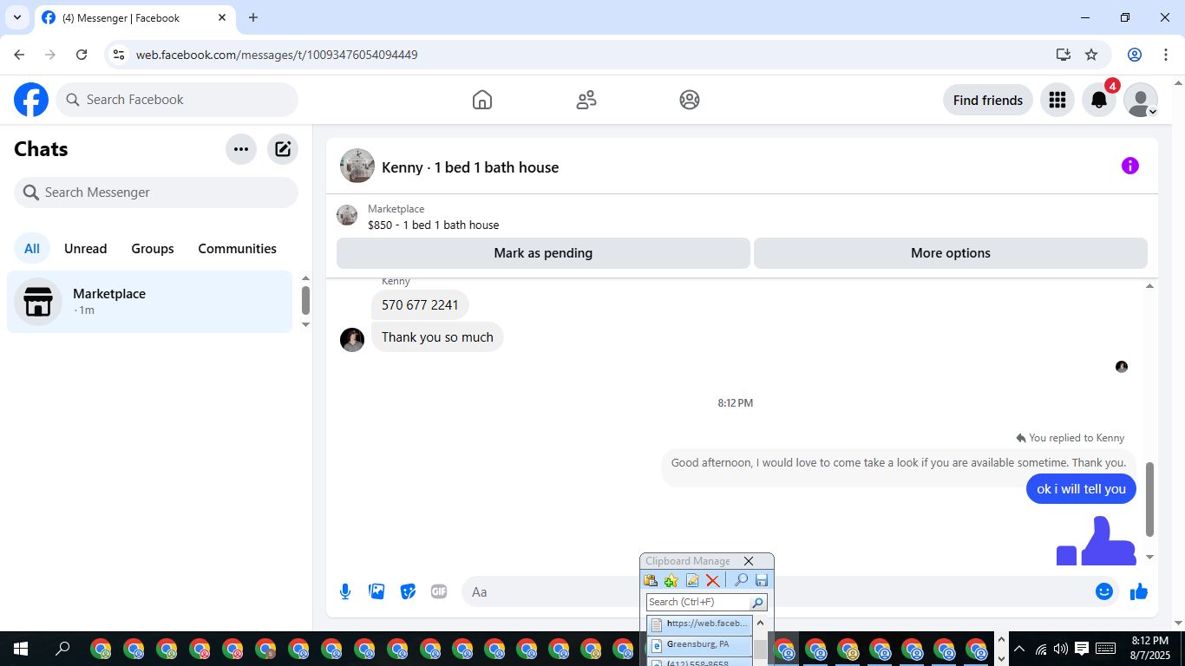Reload the page
The width and height of the screenshot is (1185, 666).
82,55
